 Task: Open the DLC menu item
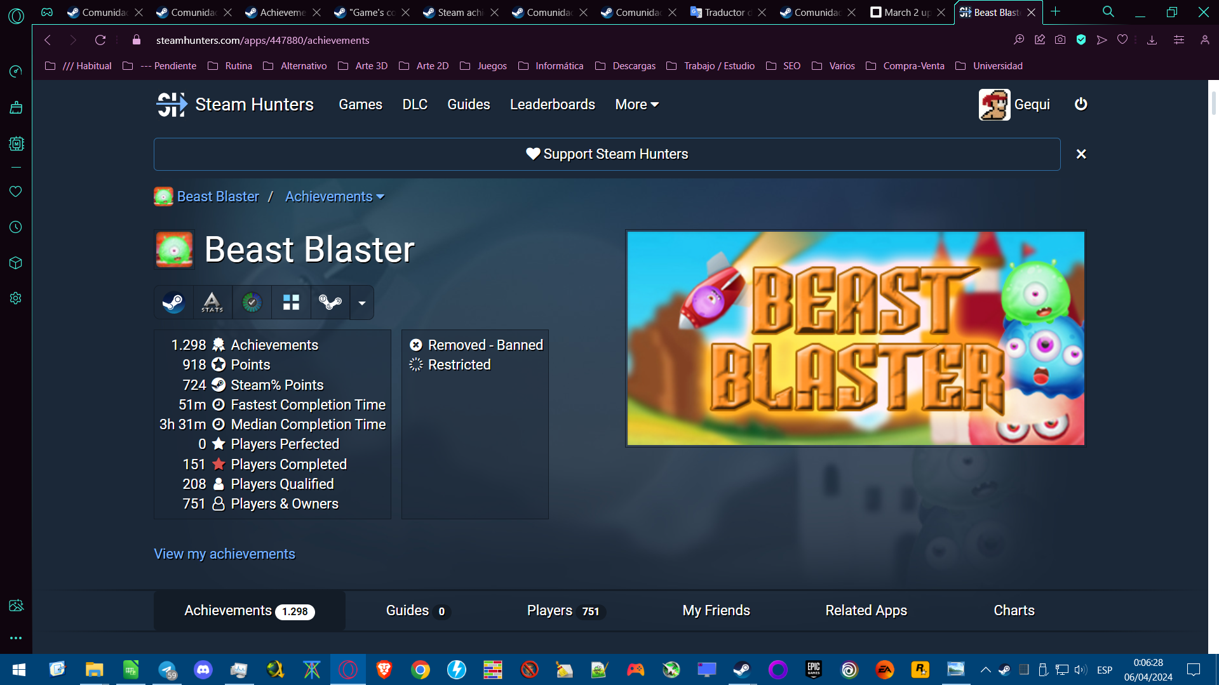tap(415, 104)
